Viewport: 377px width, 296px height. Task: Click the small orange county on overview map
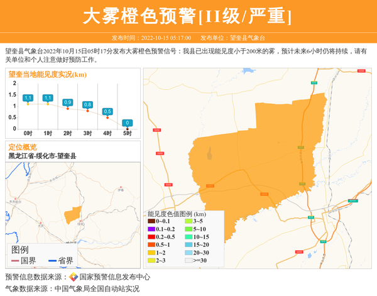point(73,213)
